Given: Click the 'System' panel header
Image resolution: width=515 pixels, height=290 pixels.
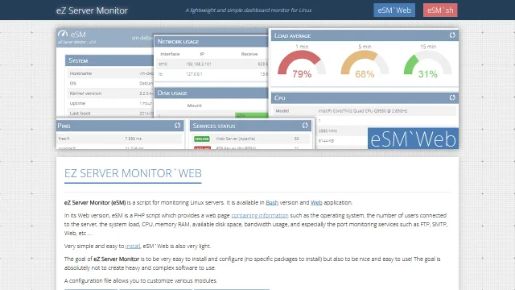Looking at the screenshot, I should pos(109,60).
